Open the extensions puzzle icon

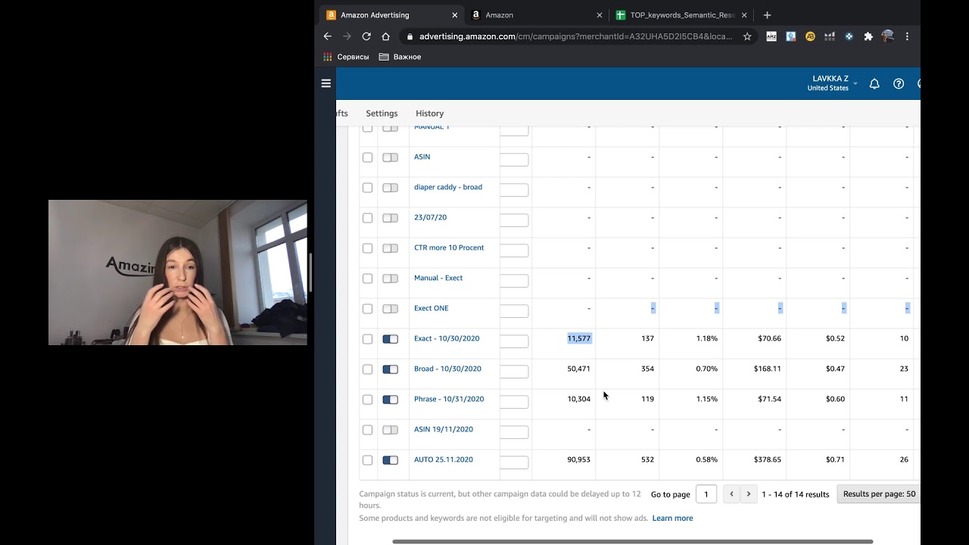(x=868, y=36)
